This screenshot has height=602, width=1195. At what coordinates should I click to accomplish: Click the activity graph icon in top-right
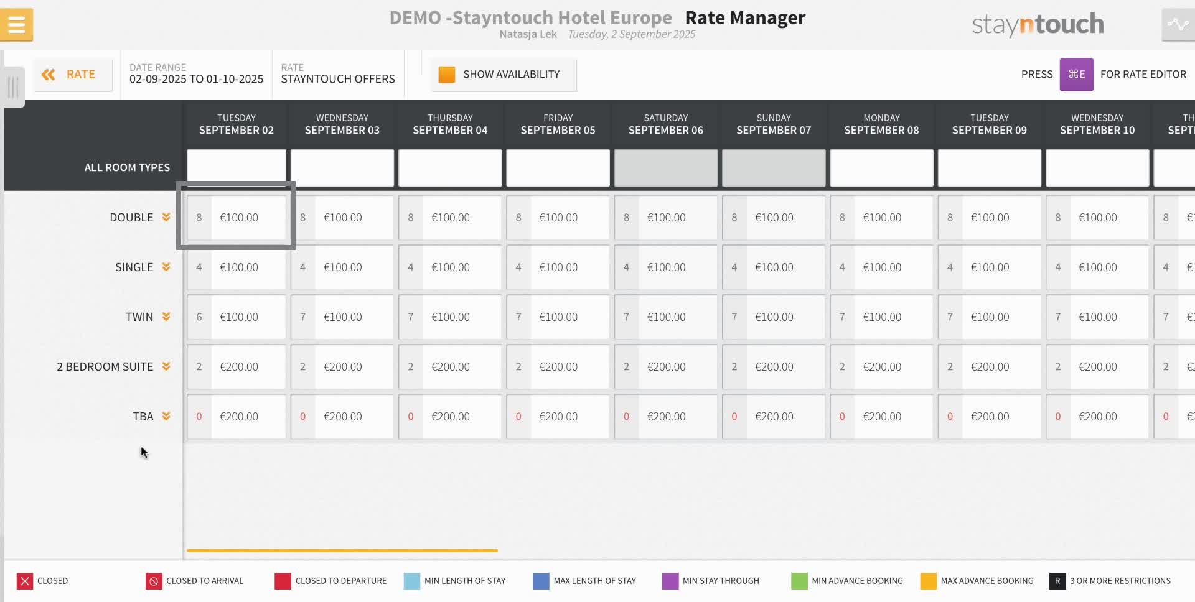tap(1178, 25)
